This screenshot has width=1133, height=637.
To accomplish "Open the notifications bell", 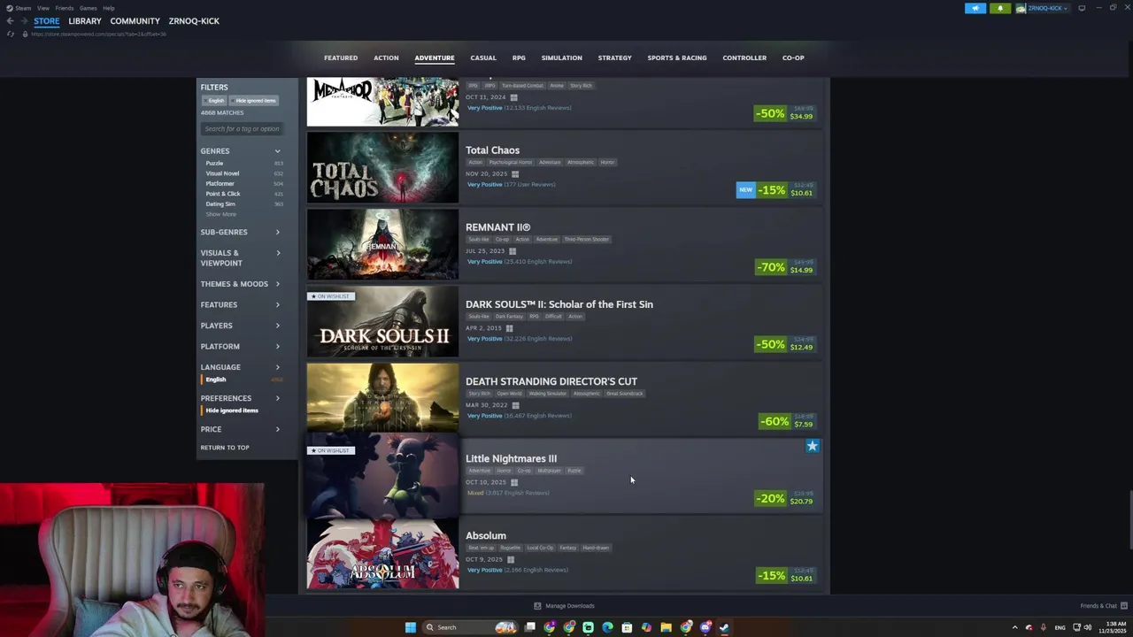I will click(1000, 8).
